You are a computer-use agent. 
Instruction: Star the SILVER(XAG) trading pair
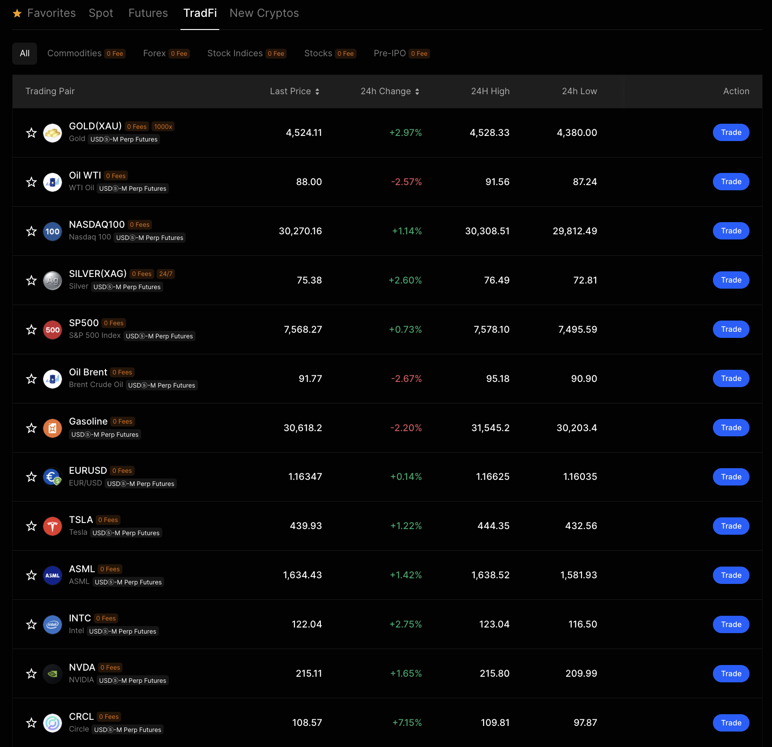31,281
